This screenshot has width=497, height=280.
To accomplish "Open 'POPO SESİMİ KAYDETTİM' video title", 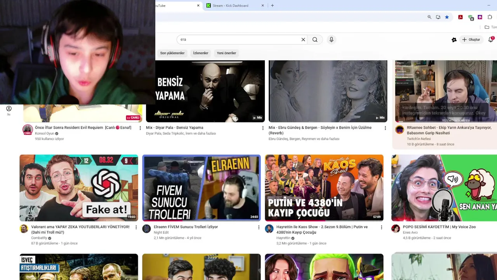I will [x=439, y=227].
